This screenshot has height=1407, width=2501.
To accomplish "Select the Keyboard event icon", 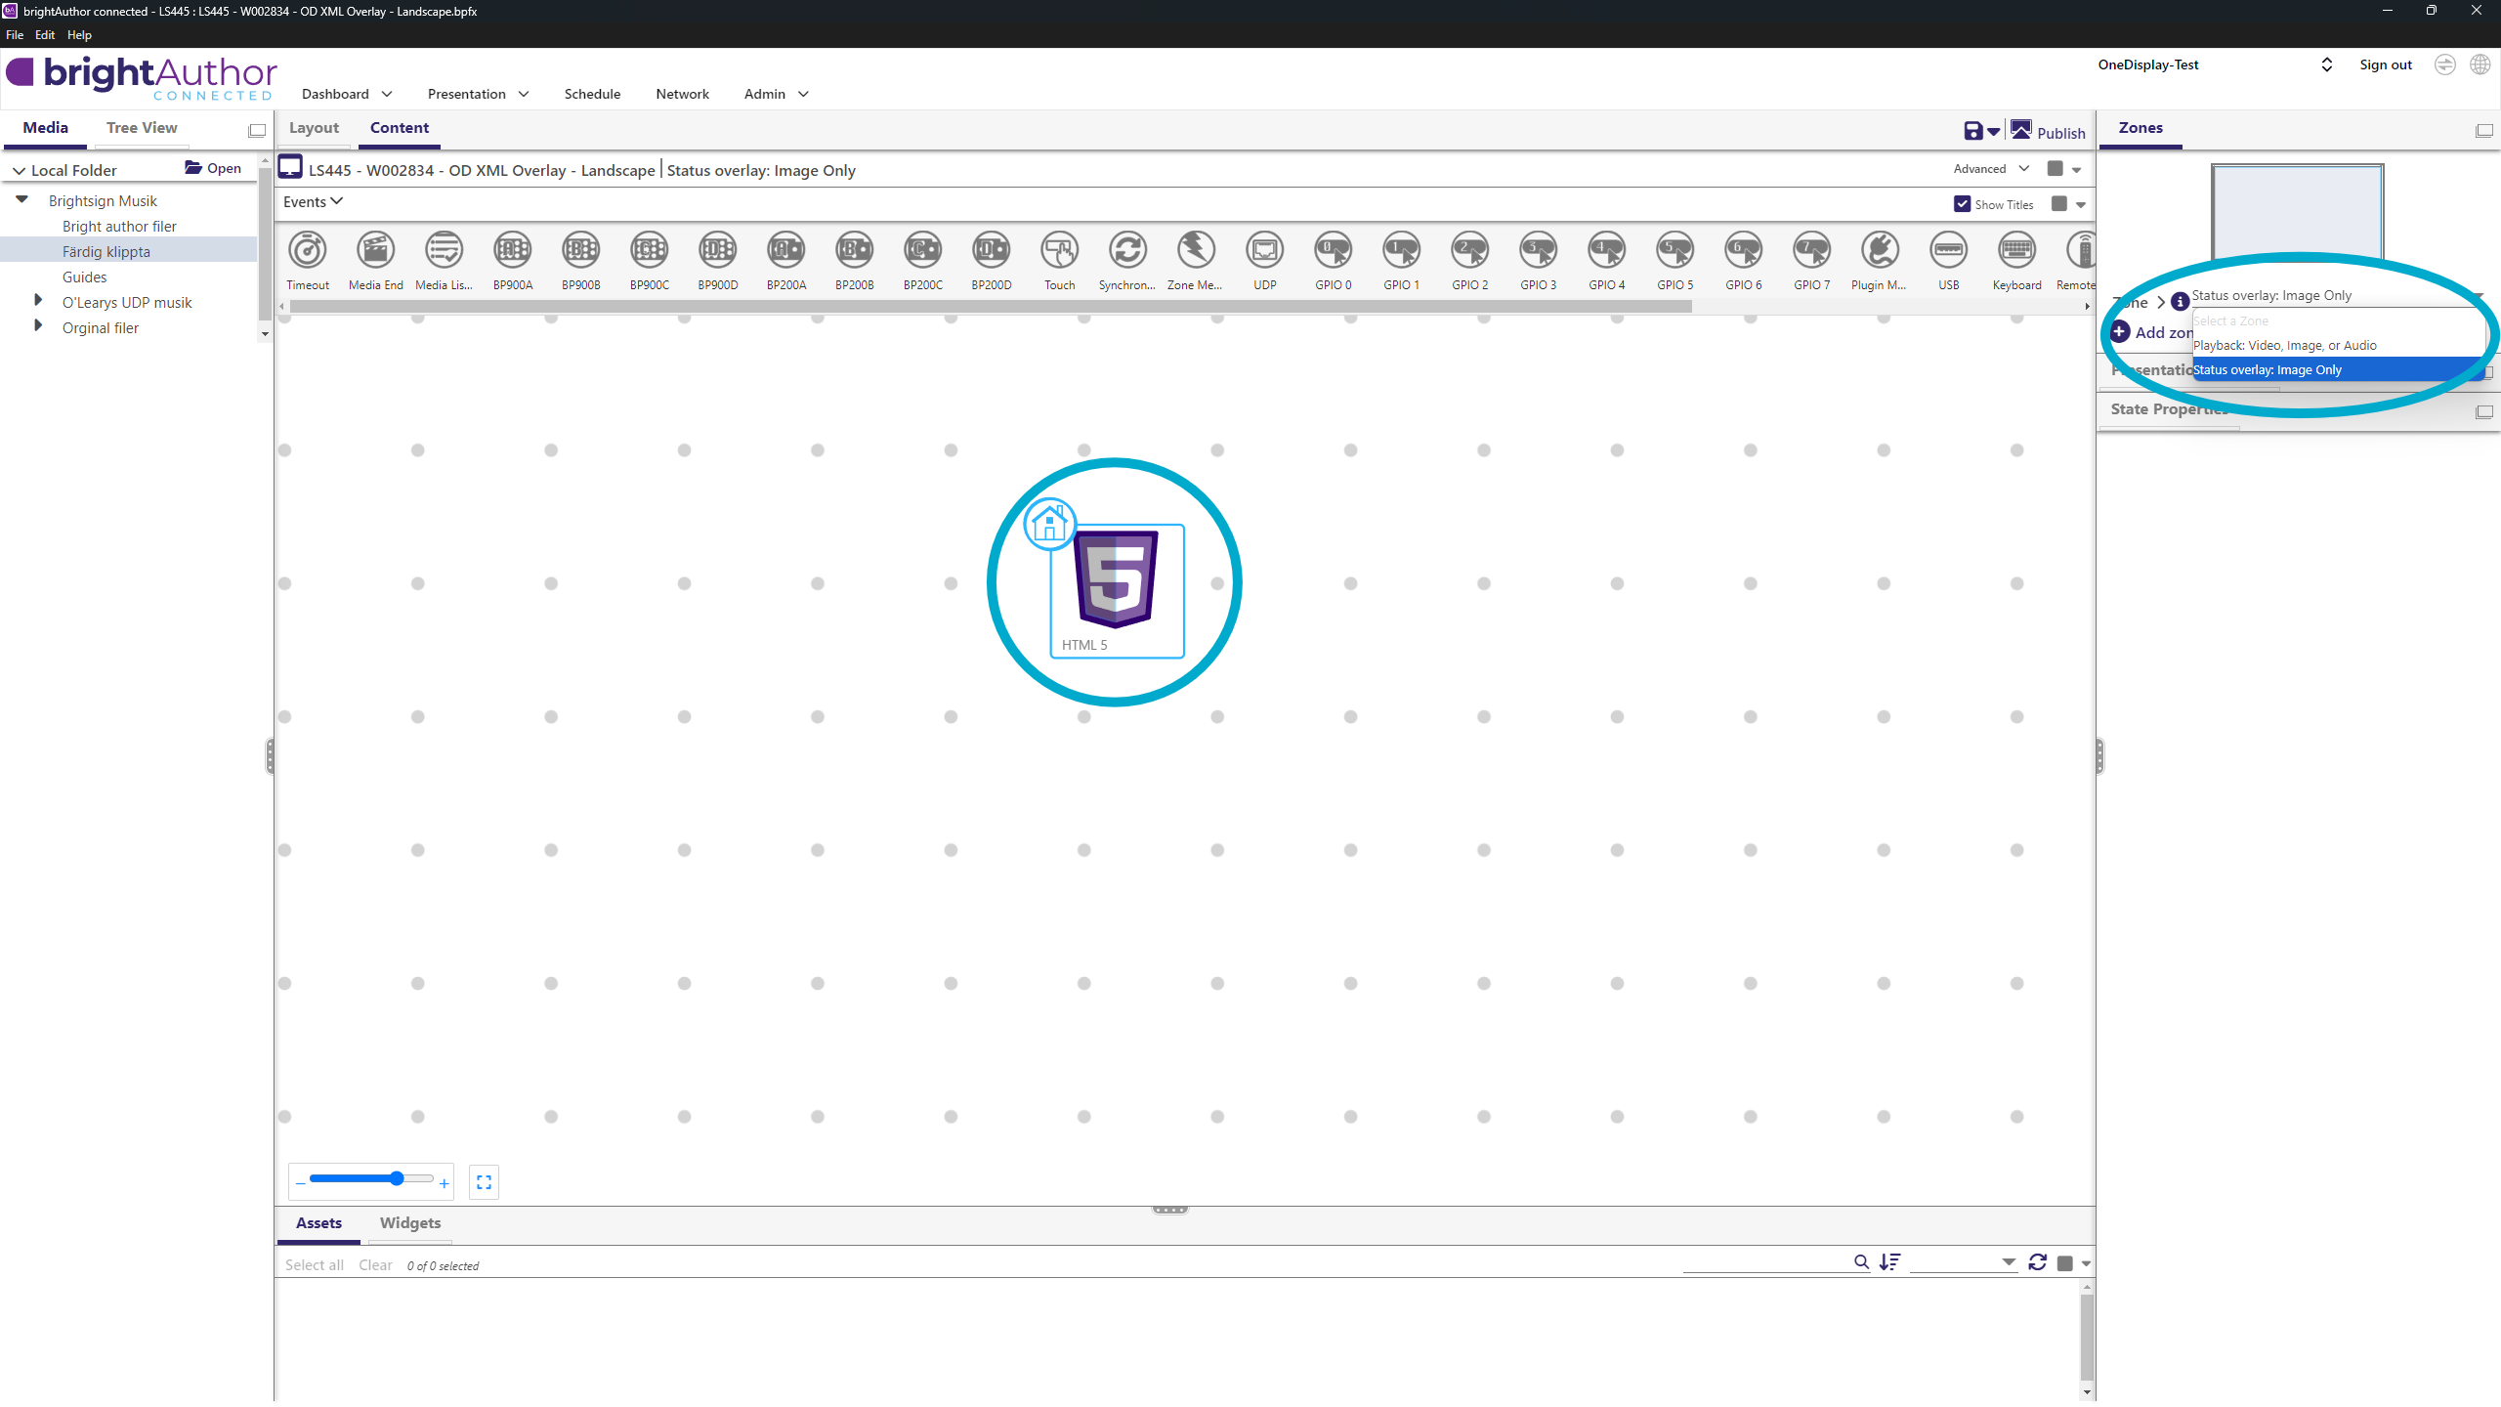I will [2016, 251].
